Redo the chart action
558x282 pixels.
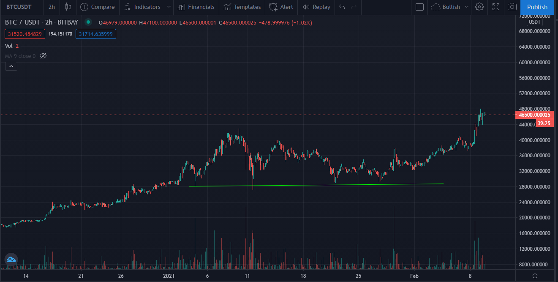click(x=354, y=7)
